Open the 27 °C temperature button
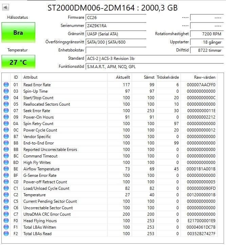Viewport: 226px width, 245px height. tap(18, 62)
